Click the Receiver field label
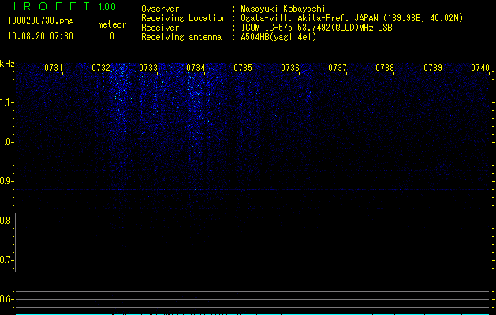The image size is (496, 315). 160,28
